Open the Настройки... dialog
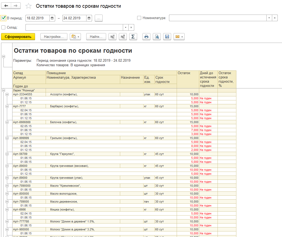 coord(54,37)
